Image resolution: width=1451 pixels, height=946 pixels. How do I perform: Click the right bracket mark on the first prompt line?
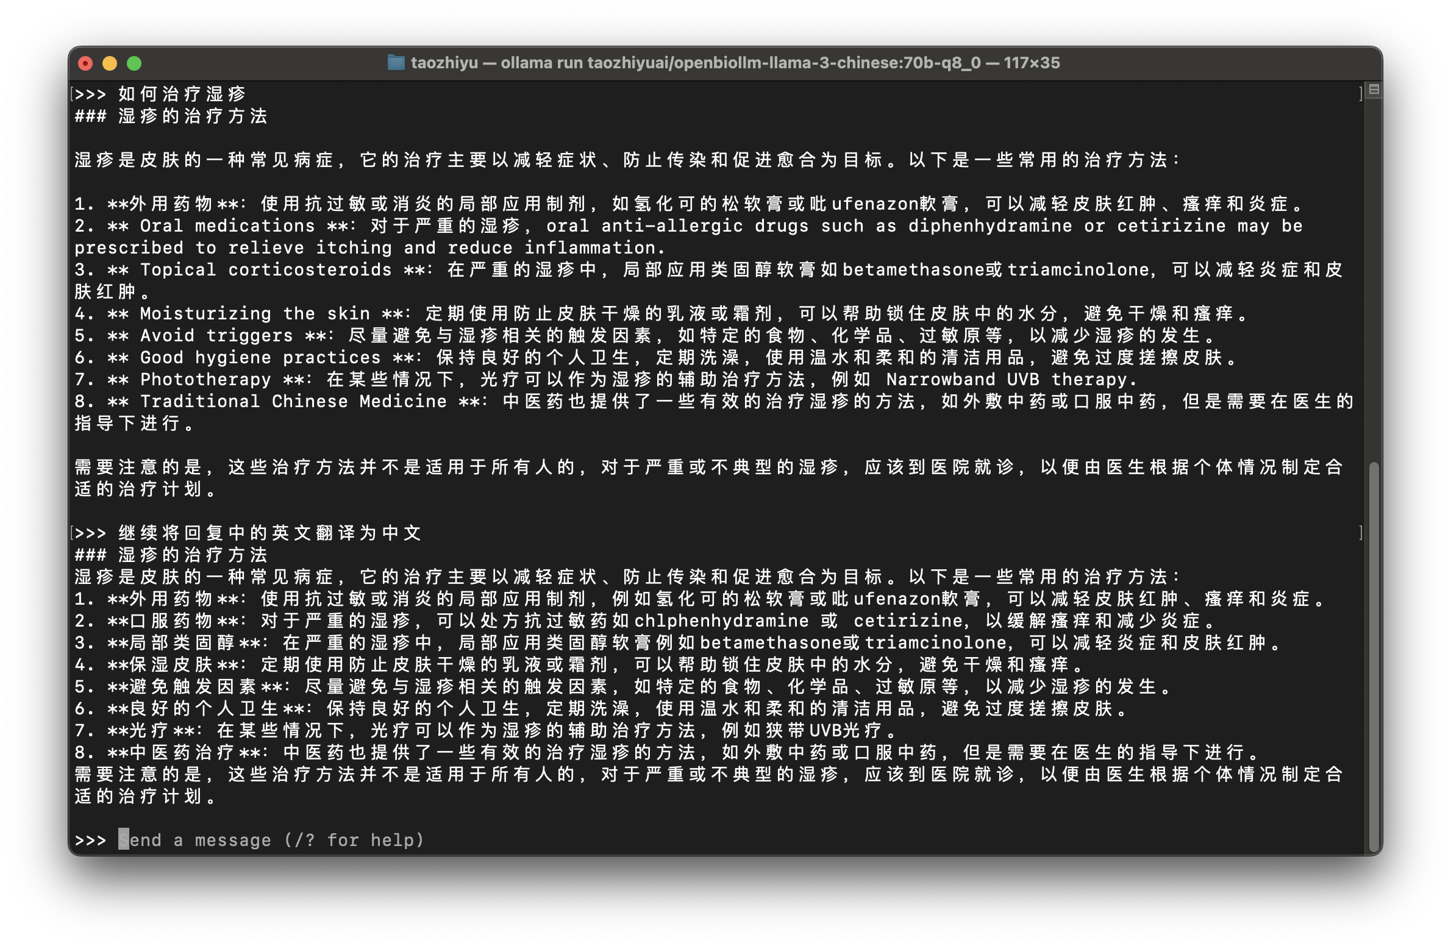pyautogui.click(x=1361, y=94)
